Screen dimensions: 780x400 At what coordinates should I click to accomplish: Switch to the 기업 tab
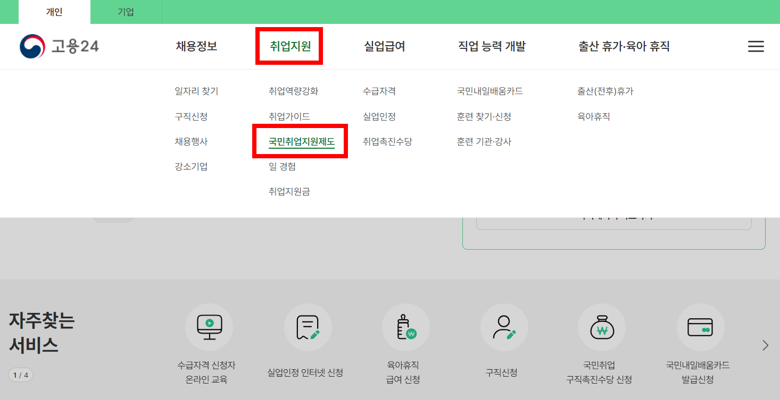click(126, 11)
